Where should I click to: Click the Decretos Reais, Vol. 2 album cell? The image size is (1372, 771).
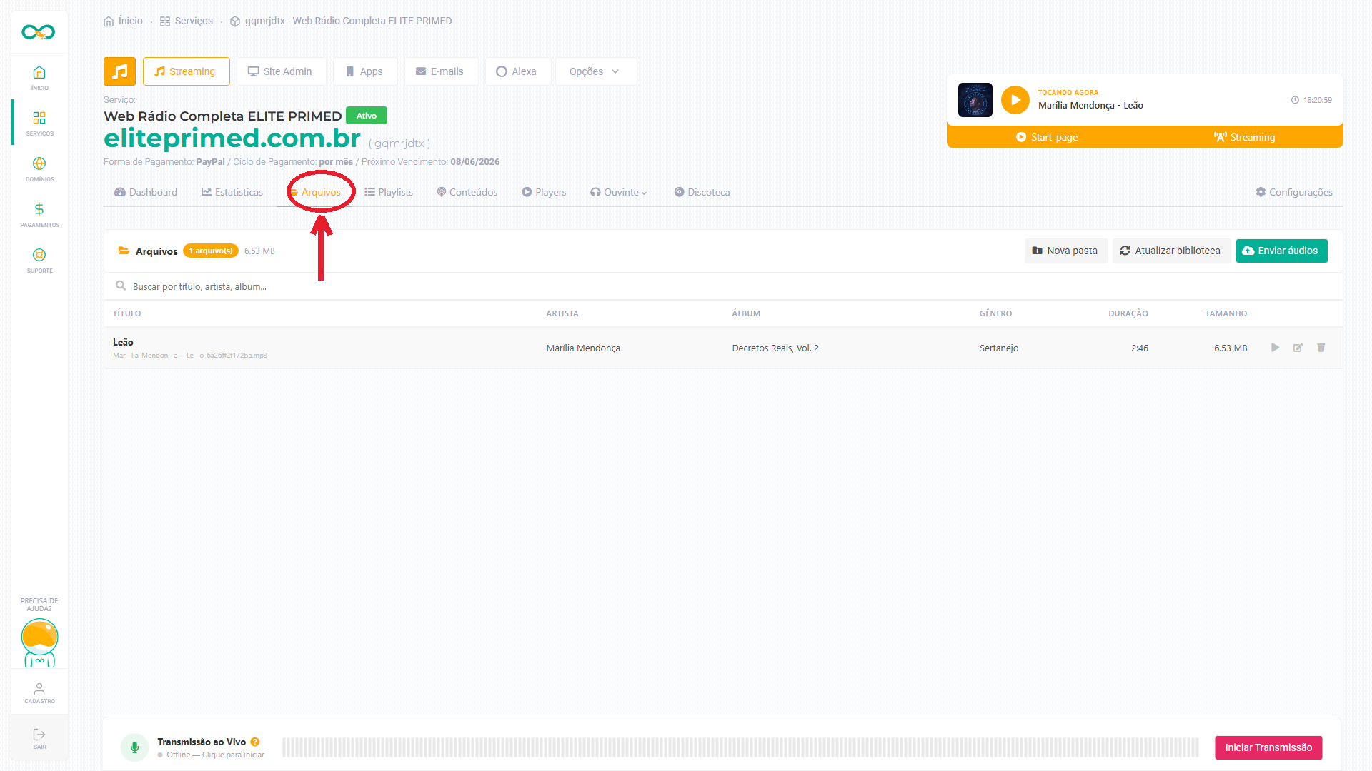tap(775, 348)
